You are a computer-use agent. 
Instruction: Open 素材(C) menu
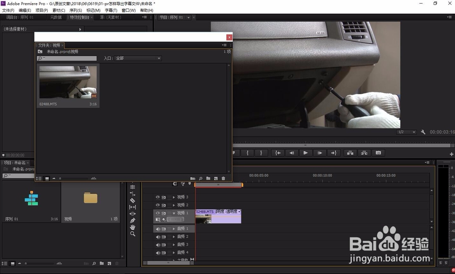pos(59,10)
